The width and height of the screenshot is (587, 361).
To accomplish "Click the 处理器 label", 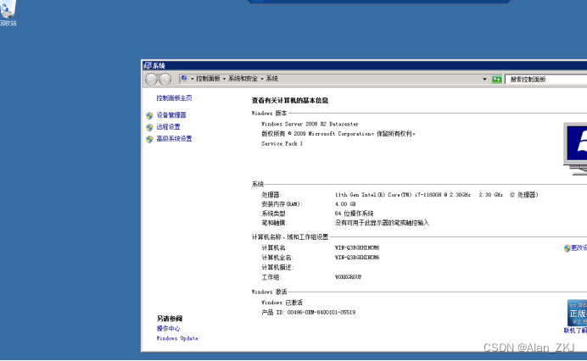I will (x=271, y=195).
